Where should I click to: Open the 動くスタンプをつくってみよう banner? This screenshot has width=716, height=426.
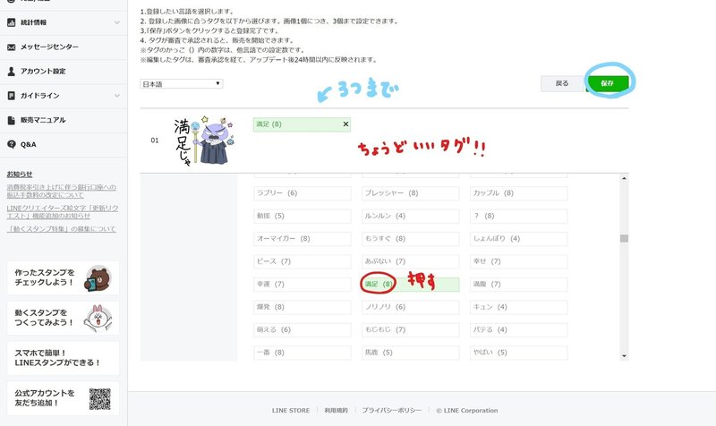(63, 318)
